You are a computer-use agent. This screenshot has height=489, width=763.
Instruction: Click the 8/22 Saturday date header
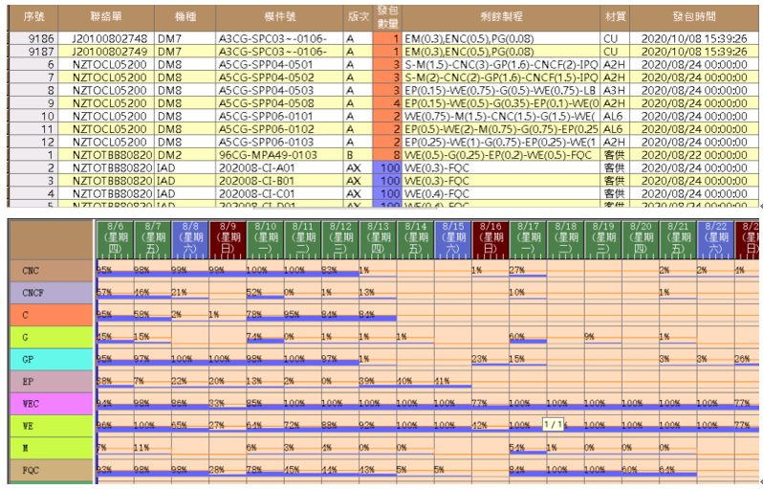click(x=716, y=239)
